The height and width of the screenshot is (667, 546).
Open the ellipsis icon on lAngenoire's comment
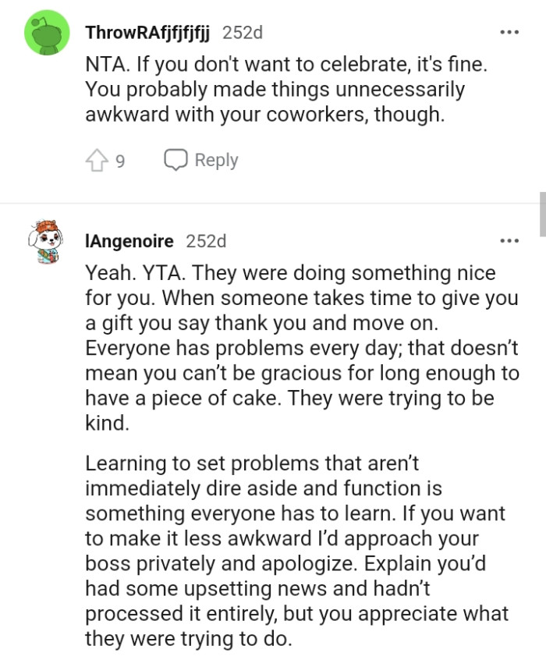(510, 240)
